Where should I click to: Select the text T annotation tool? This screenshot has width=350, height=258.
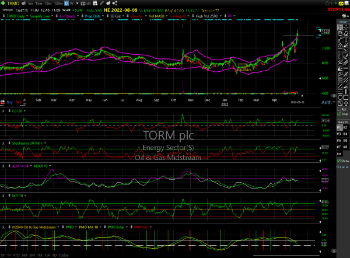click(x=346, y=39)
